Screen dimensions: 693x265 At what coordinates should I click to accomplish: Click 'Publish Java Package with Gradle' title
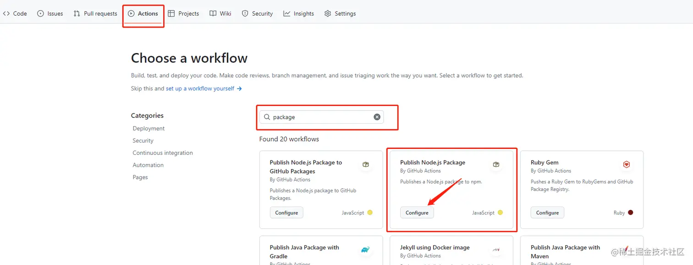coord(304,252)
